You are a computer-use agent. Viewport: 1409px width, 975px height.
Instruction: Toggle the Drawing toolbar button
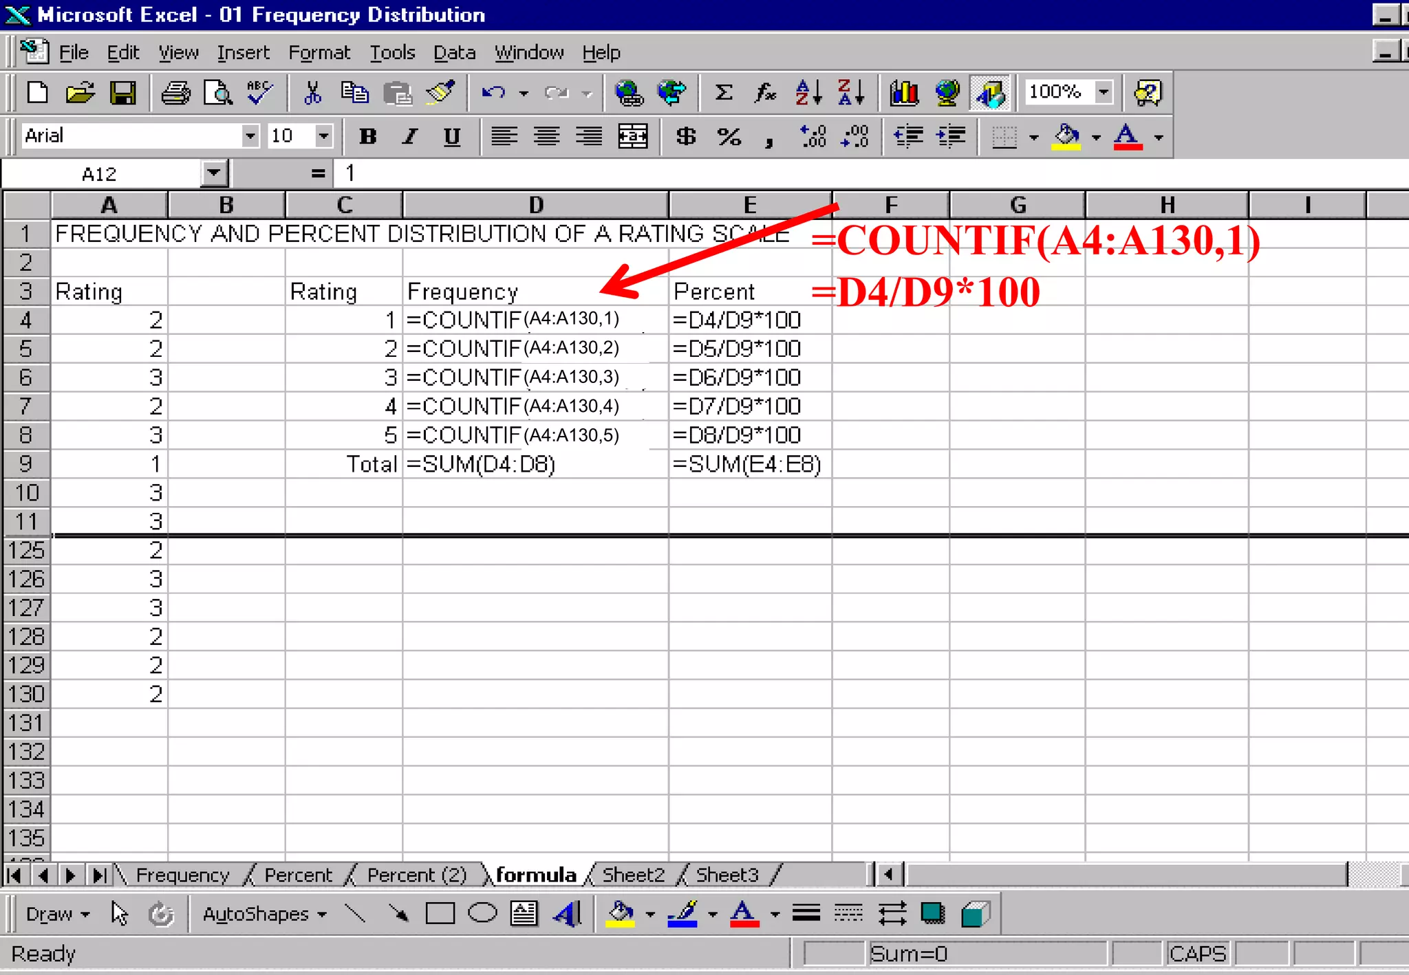991,93
